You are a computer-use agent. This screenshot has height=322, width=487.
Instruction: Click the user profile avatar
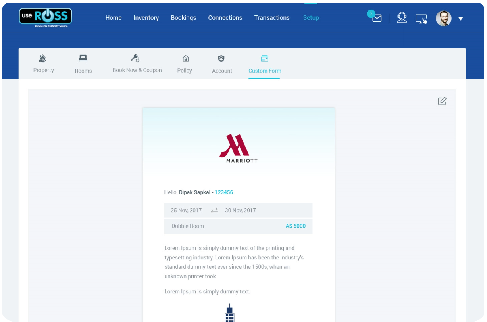click(444, 18)
